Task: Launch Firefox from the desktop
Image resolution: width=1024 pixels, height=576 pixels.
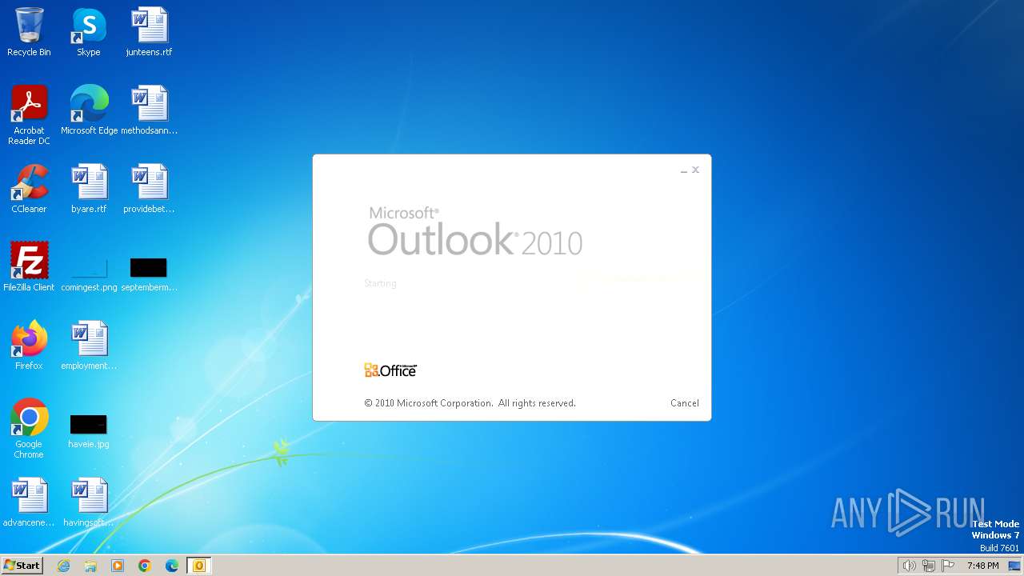Action: [29, 346]
